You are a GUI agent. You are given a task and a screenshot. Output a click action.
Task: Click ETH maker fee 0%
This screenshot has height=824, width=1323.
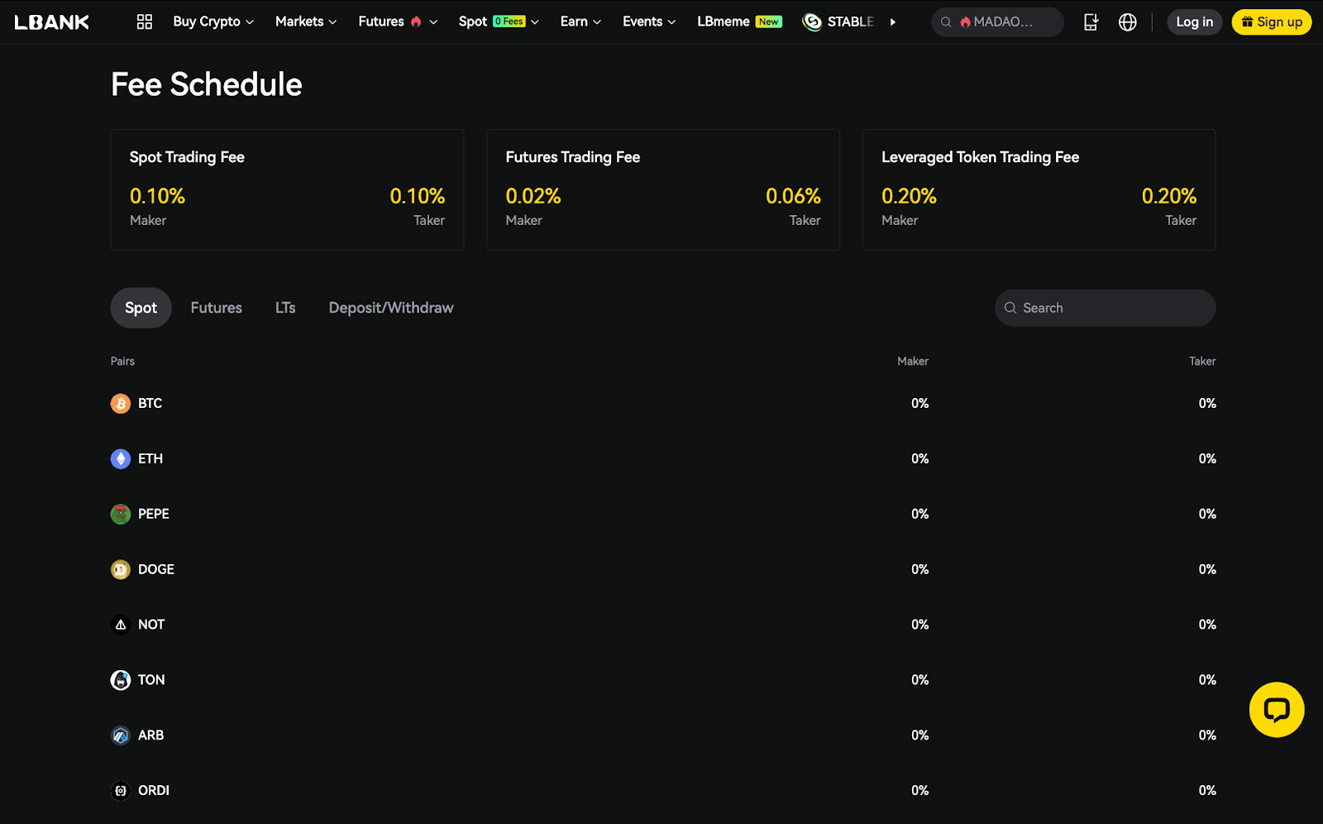(x=920, y=459)
